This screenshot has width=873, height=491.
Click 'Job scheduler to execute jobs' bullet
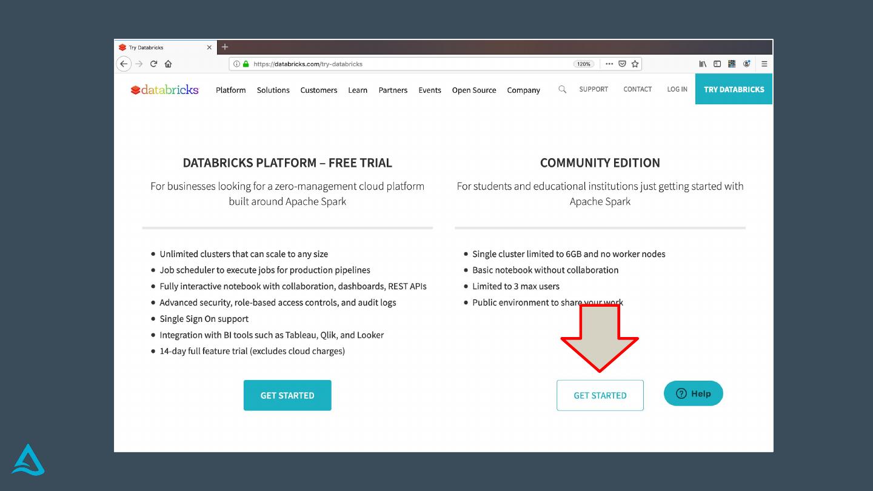point(265,270)
